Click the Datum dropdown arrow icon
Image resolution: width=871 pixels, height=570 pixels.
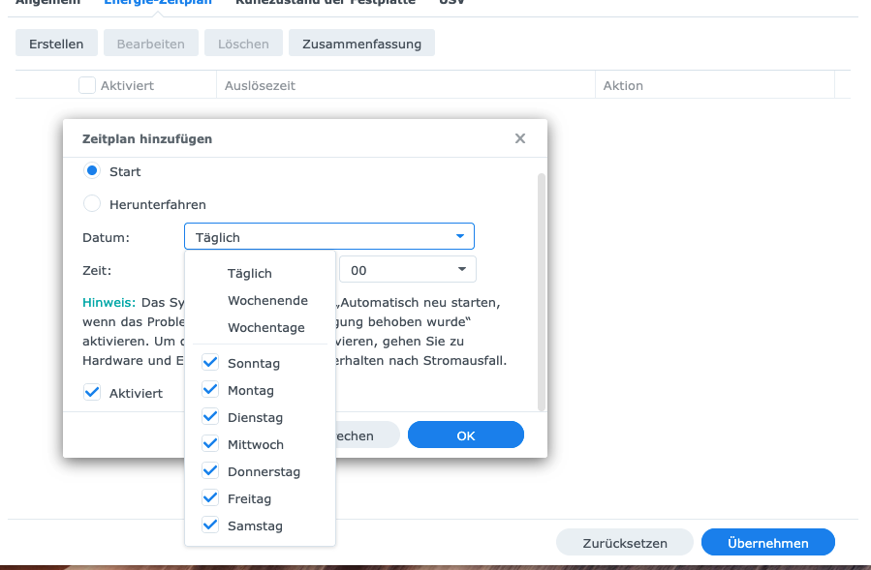[460, 236]
